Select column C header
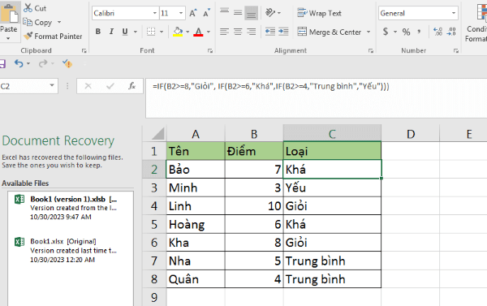This screenshot has height=306, width=487. 332,134
